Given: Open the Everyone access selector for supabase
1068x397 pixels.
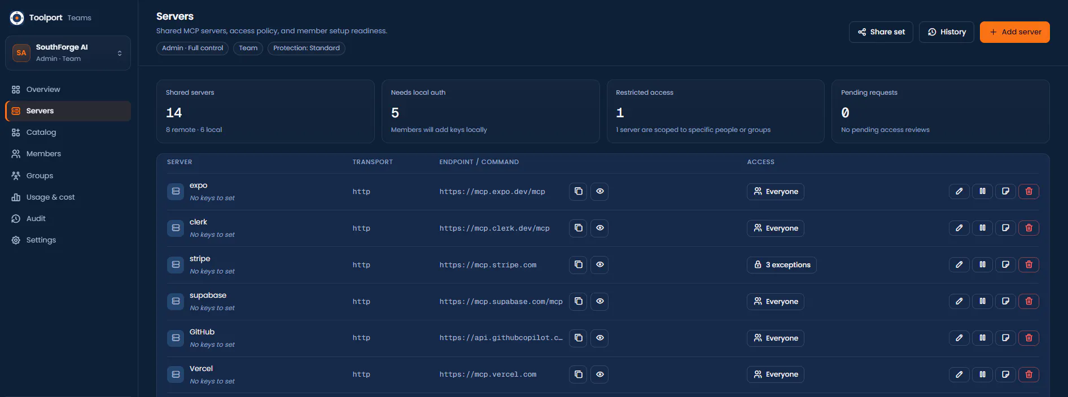Looking at the screenshot, I should 776,302.
